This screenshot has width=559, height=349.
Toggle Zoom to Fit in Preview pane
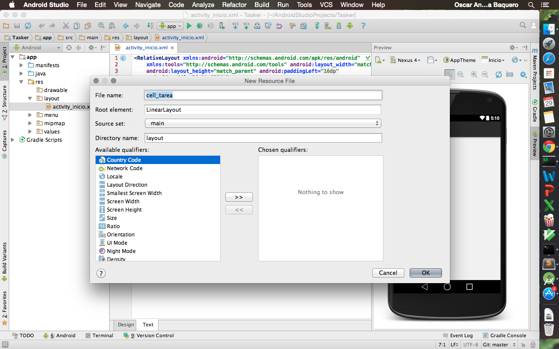pyautogui.click(x=450, y=74)
